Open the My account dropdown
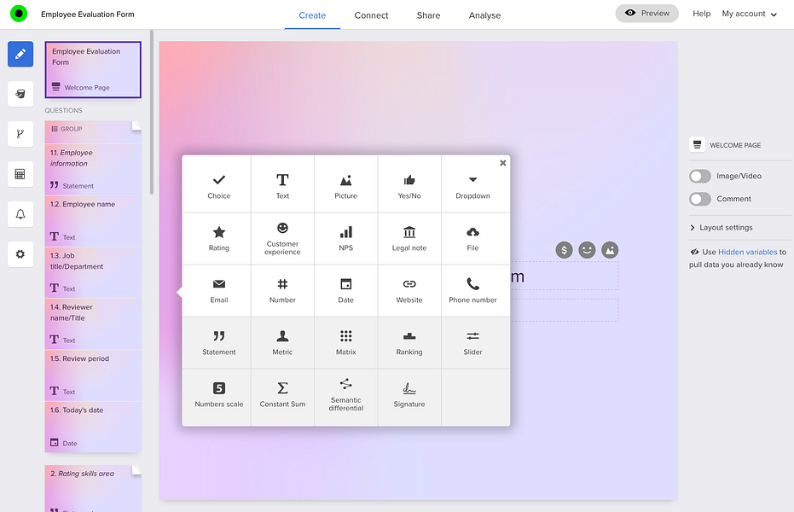The width and height of the screenshot is (794, 512). 750,14
